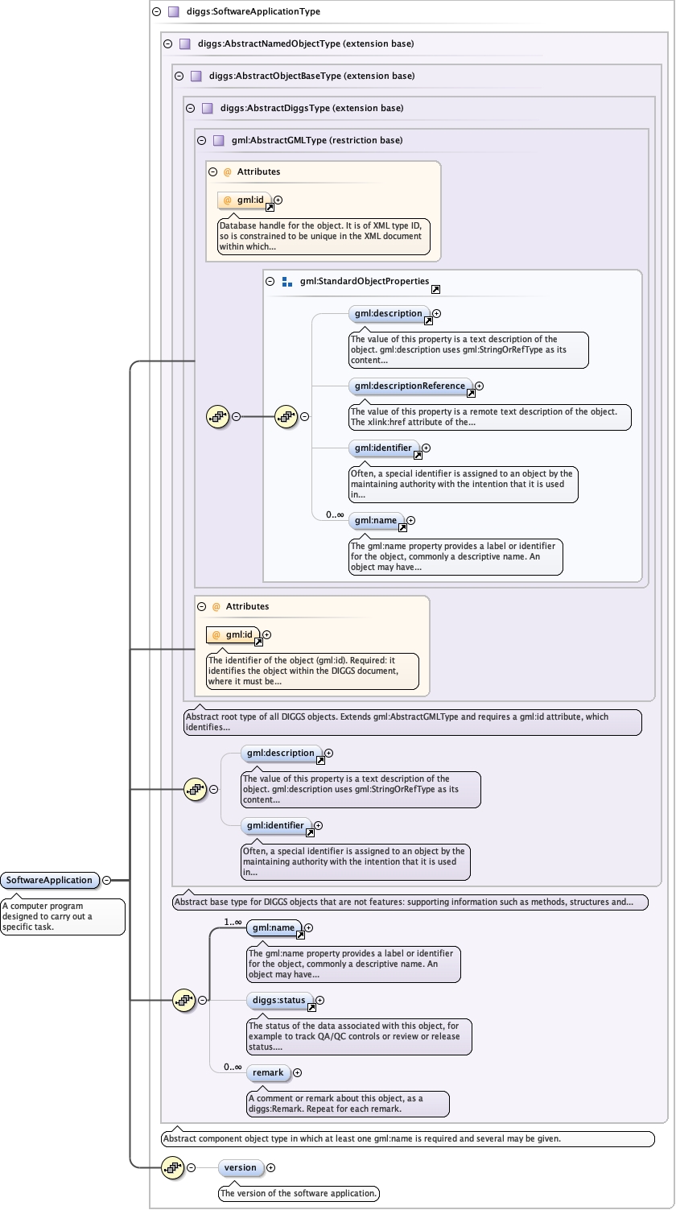This screenshot has height=1210, width=676.
Task: Click annotation starting "The status of the data"
Action: (x=359, y=1037)
